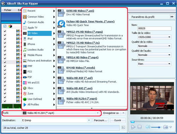This screenshot has width=177, height=134.
Task: Click the All Profiles arrow icon
Action: [25, 105]
